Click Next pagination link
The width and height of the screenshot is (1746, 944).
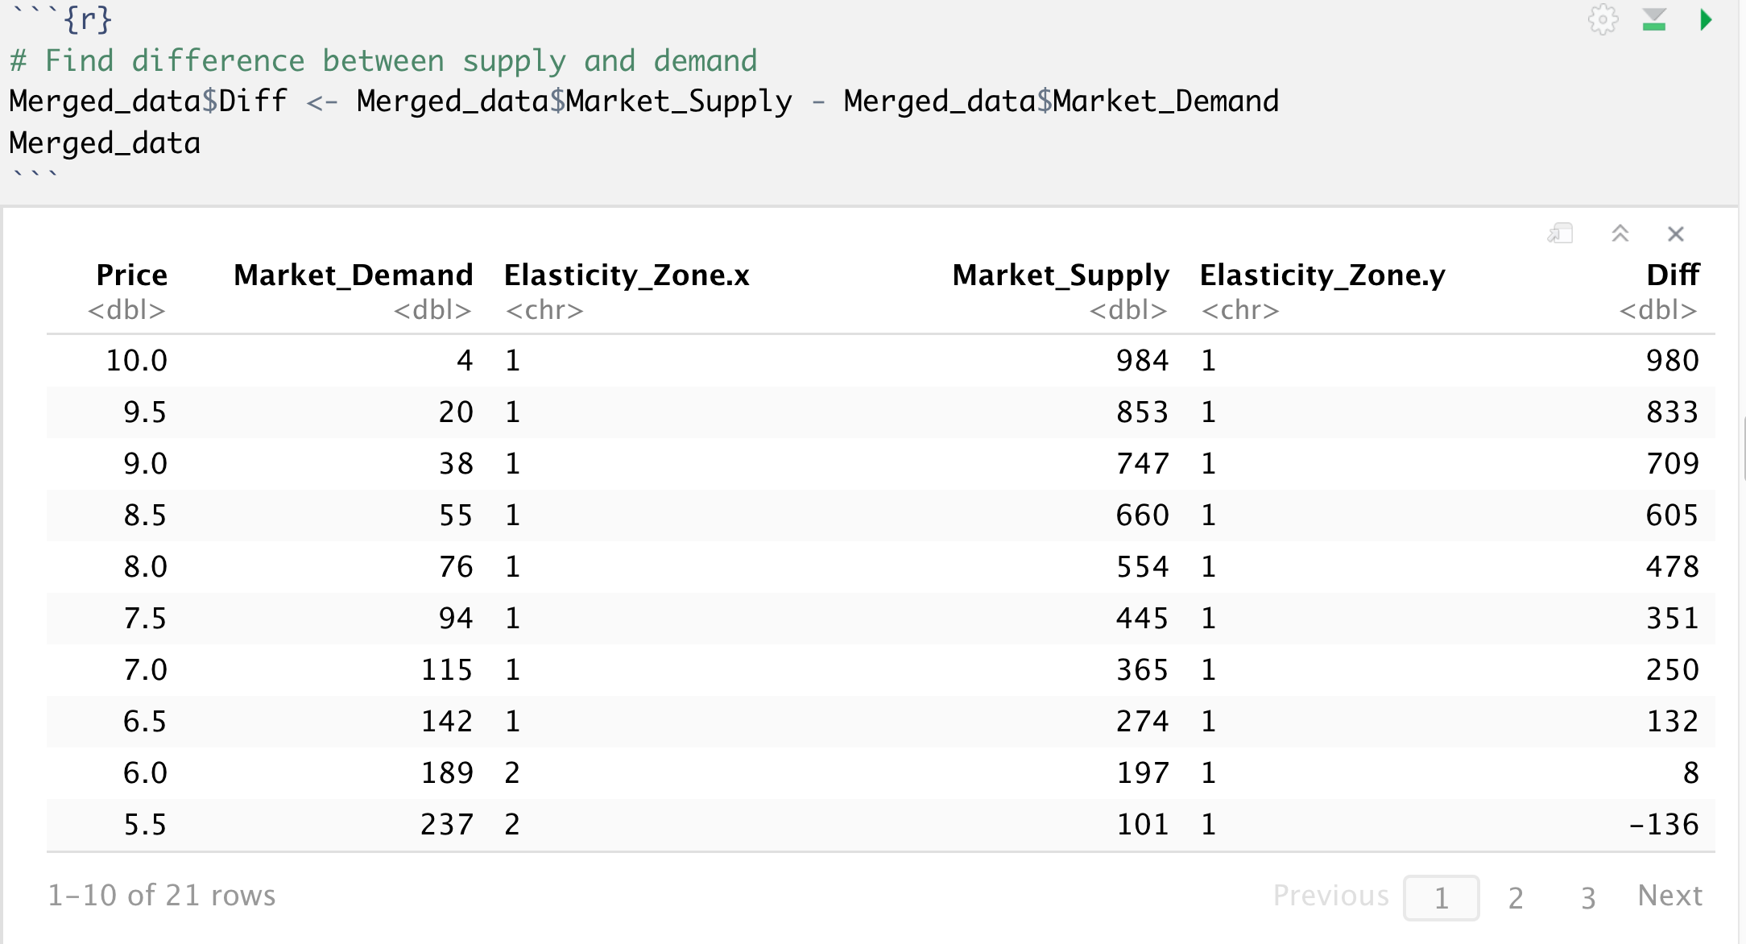(x=1669, y=896)
